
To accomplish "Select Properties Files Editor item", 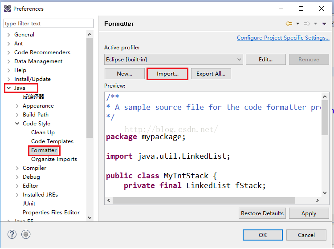I will pyautogui.click(x=51, y=213).
